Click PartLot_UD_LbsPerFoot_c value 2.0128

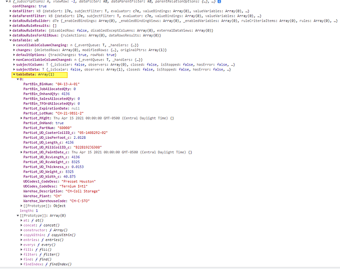(x=80, y=138)
